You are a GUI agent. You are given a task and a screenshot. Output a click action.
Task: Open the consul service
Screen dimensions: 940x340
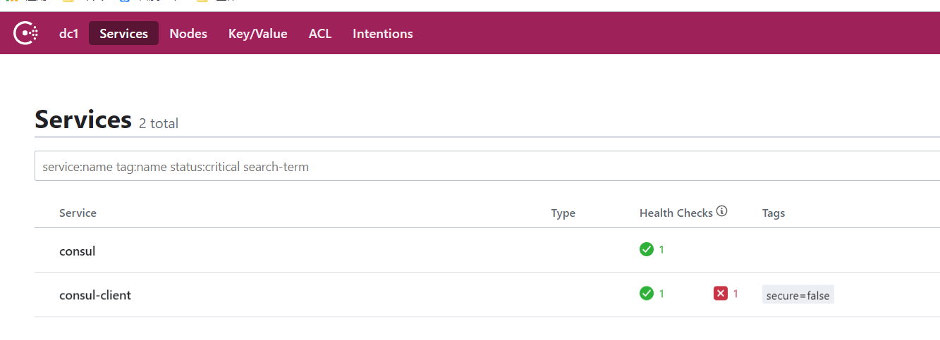(77, 251)
